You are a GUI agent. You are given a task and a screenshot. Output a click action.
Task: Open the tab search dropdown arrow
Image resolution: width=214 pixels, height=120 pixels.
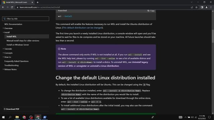pyautogui.click(x=192, y=2)
